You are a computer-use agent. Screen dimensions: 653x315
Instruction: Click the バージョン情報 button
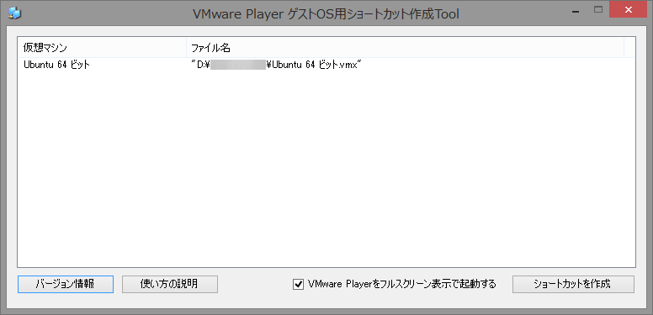pos(66,284)
